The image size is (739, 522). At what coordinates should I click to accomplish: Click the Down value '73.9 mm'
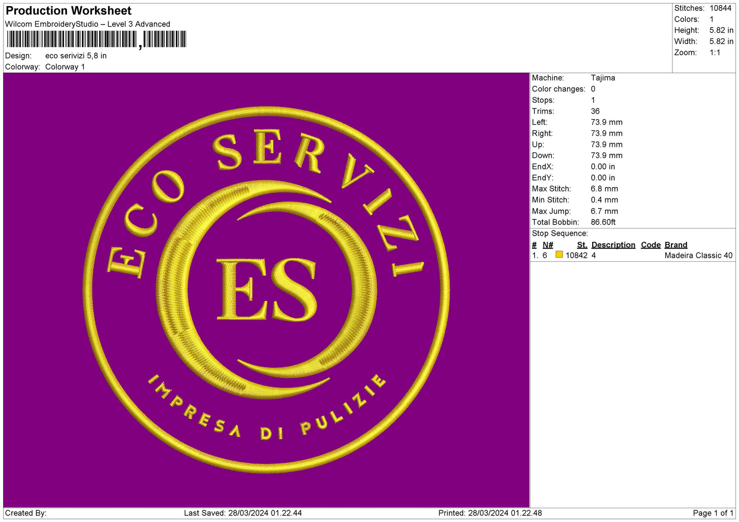point(607,155)
